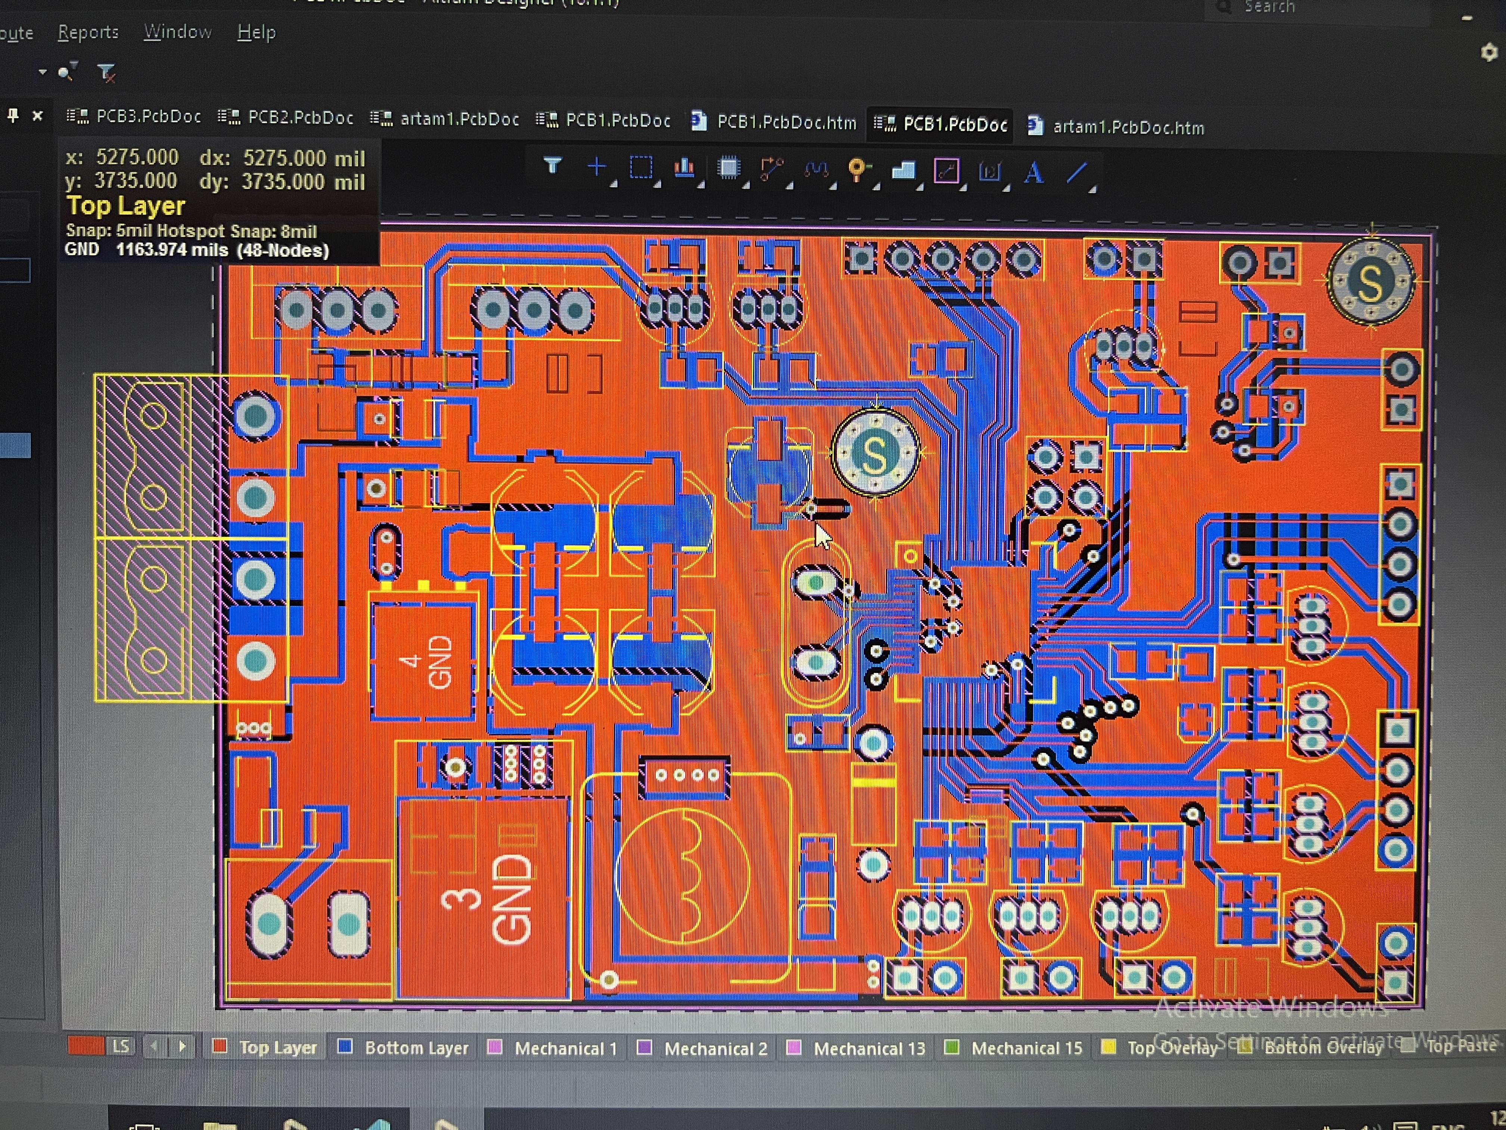Click the red current layer color swatch
Image resolution: width=1506 pixels, height=1130 pixels.
click(86, 1046)
